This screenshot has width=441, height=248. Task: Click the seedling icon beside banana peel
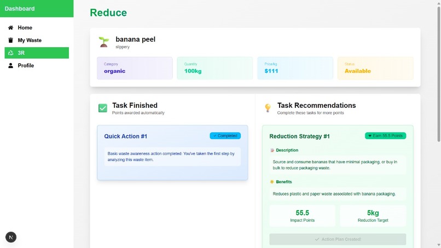(104, 42)
